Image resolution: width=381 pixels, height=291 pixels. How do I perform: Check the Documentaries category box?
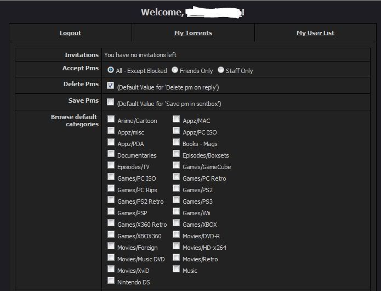click(x=111, y=154)
